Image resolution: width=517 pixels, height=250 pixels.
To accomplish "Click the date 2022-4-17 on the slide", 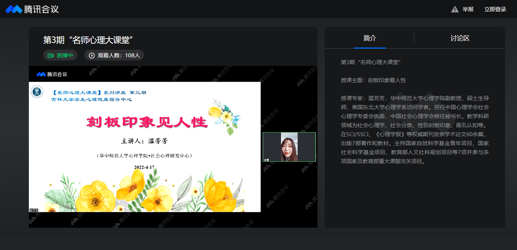I will (x=144, y=168).
